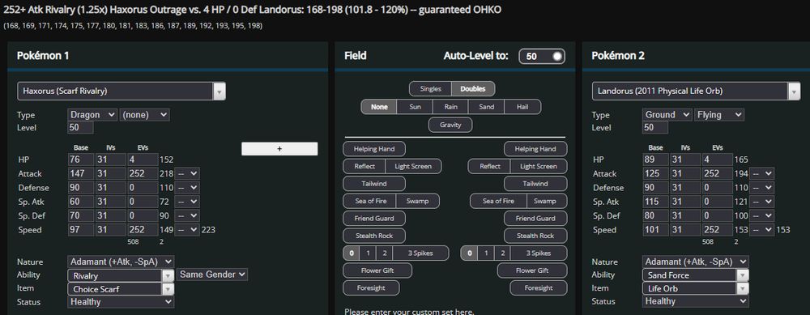
Task: Toggle the Auto-Level to 50 switch
Action: [x=542, y=57]
